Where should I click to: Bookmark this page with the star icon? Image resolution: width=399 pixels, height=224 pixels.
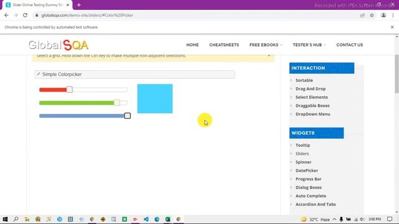tap(372, 15)
